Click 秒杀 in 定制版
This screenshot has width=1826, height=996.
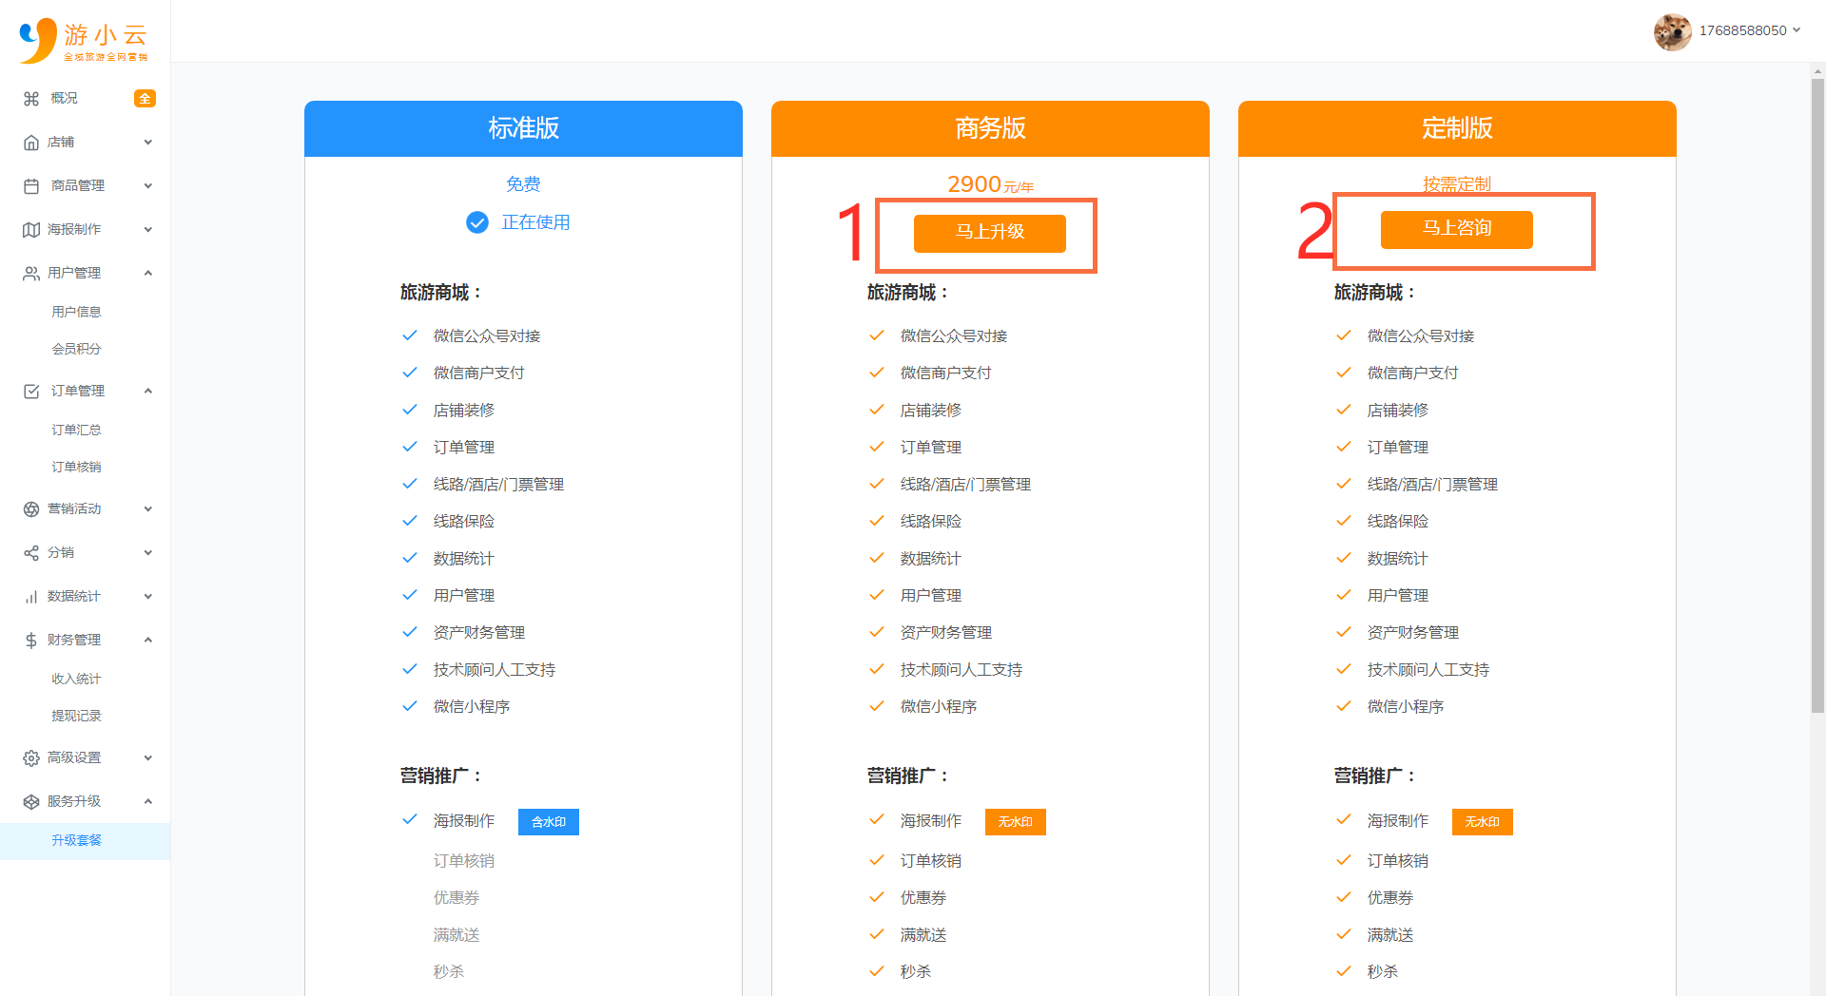(1383, 972)
